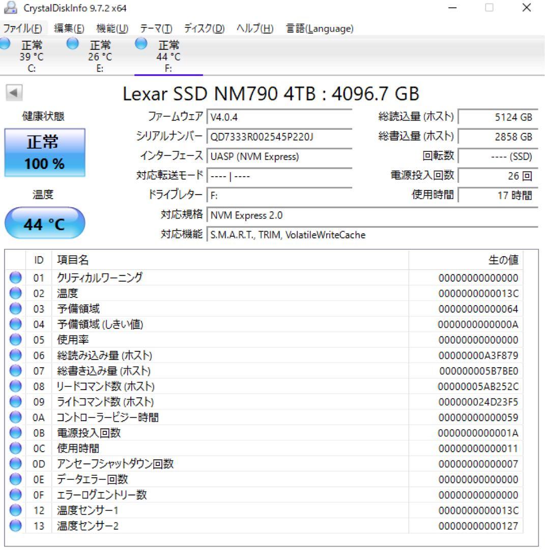Click the status circle for 温度センサー1
545x550 pixels.
15,510
